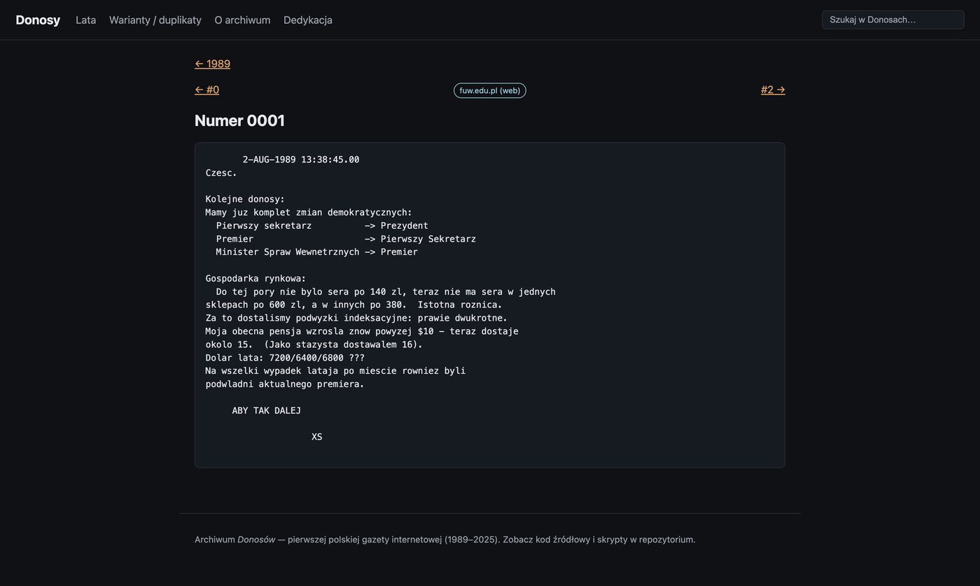Screen dimensions: 980x586
Task: Click the line about komplet zmian demokratycznych
Action: [x=309, y=213]
